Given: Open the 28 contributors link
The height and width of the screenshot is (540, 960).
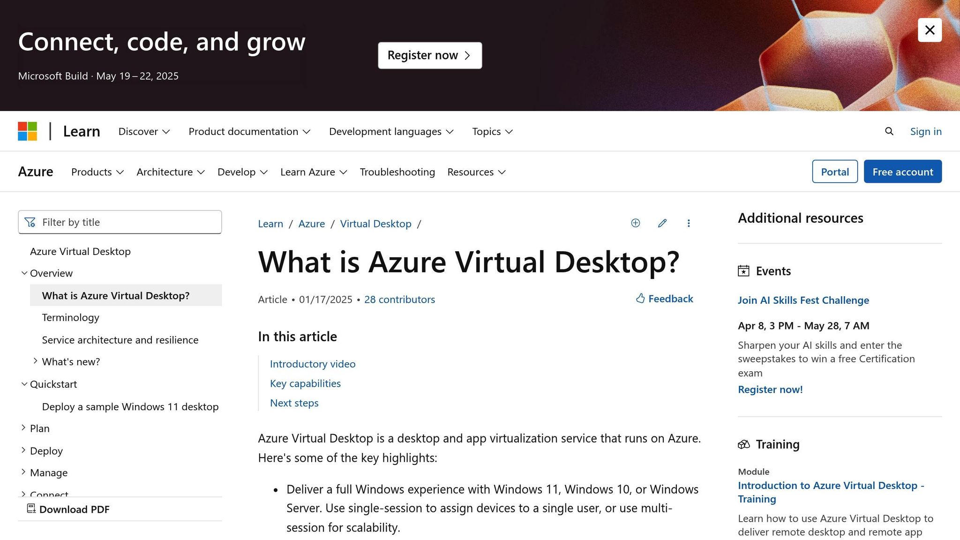Looking at the screenshot, I should point(399,300).
